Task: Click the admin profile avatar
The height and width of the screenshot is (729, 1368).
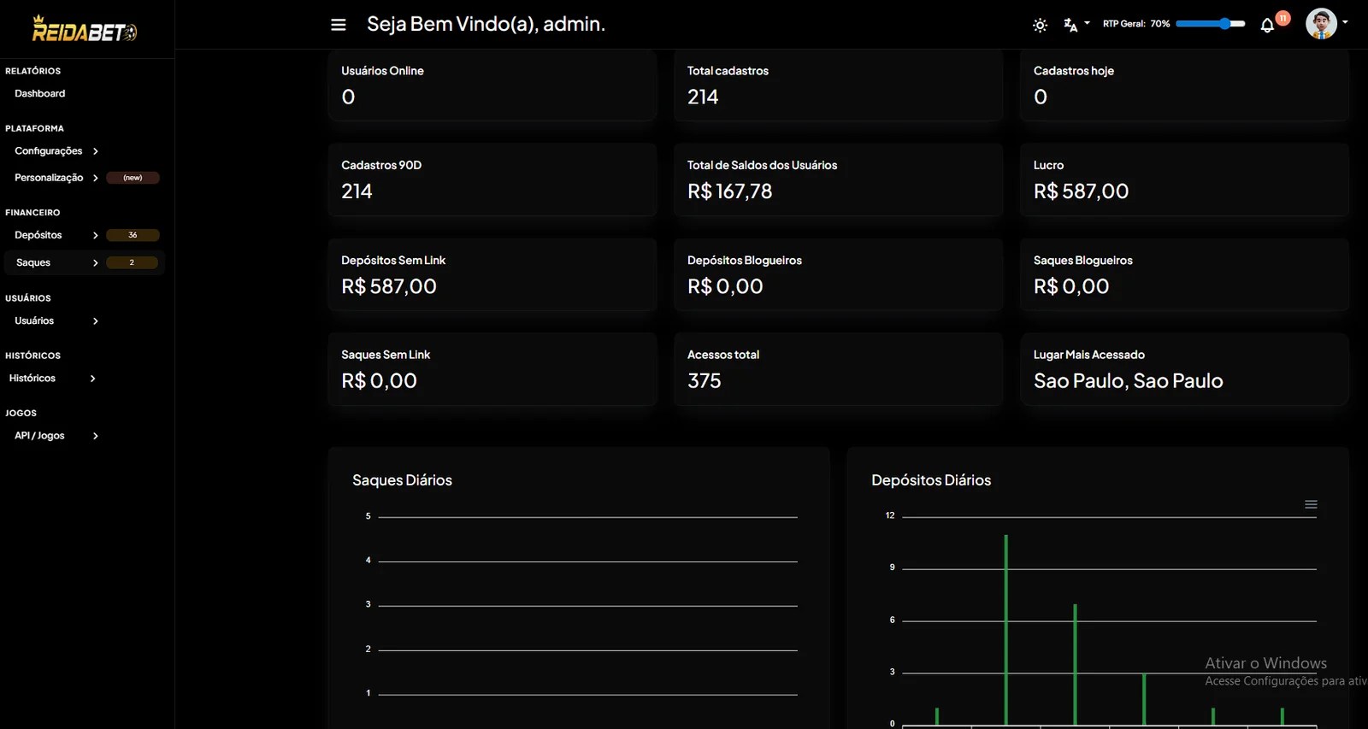Action: pyautogui.click(x=1321, y=24)
